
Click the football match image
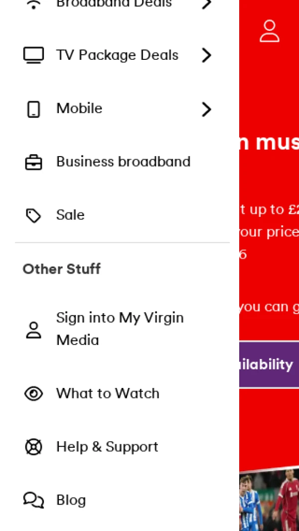coord(269,501)
